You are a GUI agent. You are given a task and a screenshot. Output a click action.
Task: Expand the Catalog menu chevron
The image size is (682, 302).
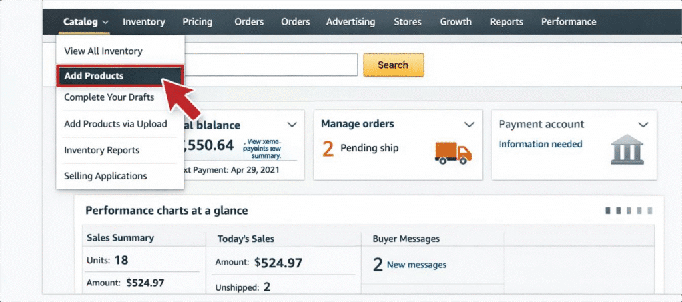[107, 22]
